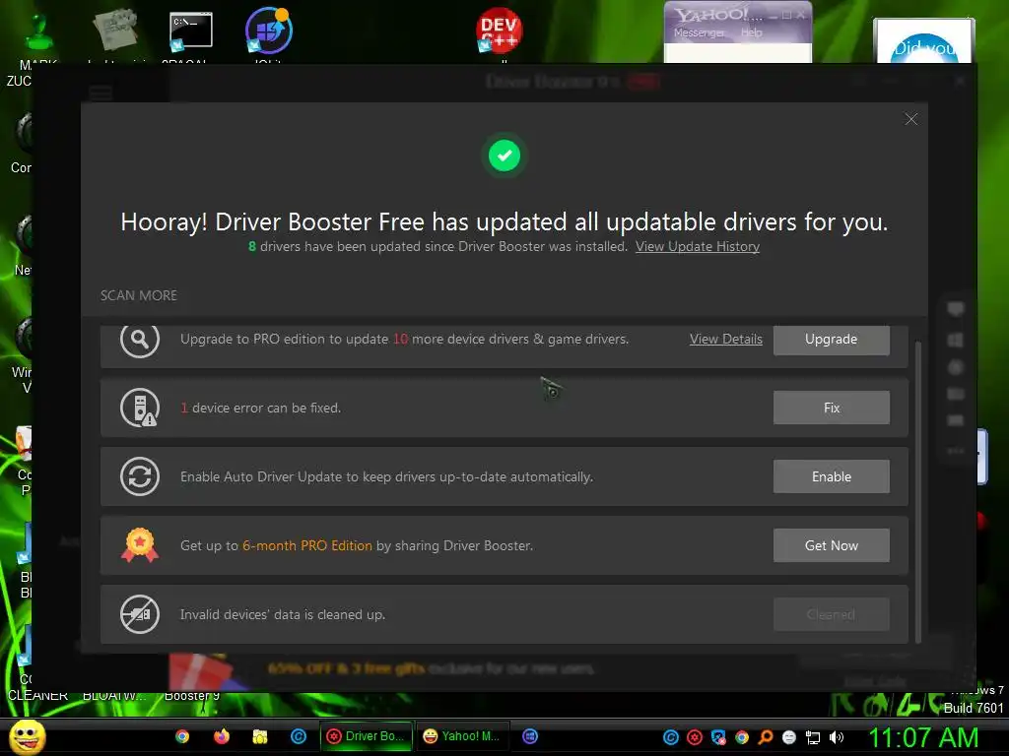Enable Auto Driver Update
The height and width of the screenshot is (756, 1009).
[x=832, y=476]
